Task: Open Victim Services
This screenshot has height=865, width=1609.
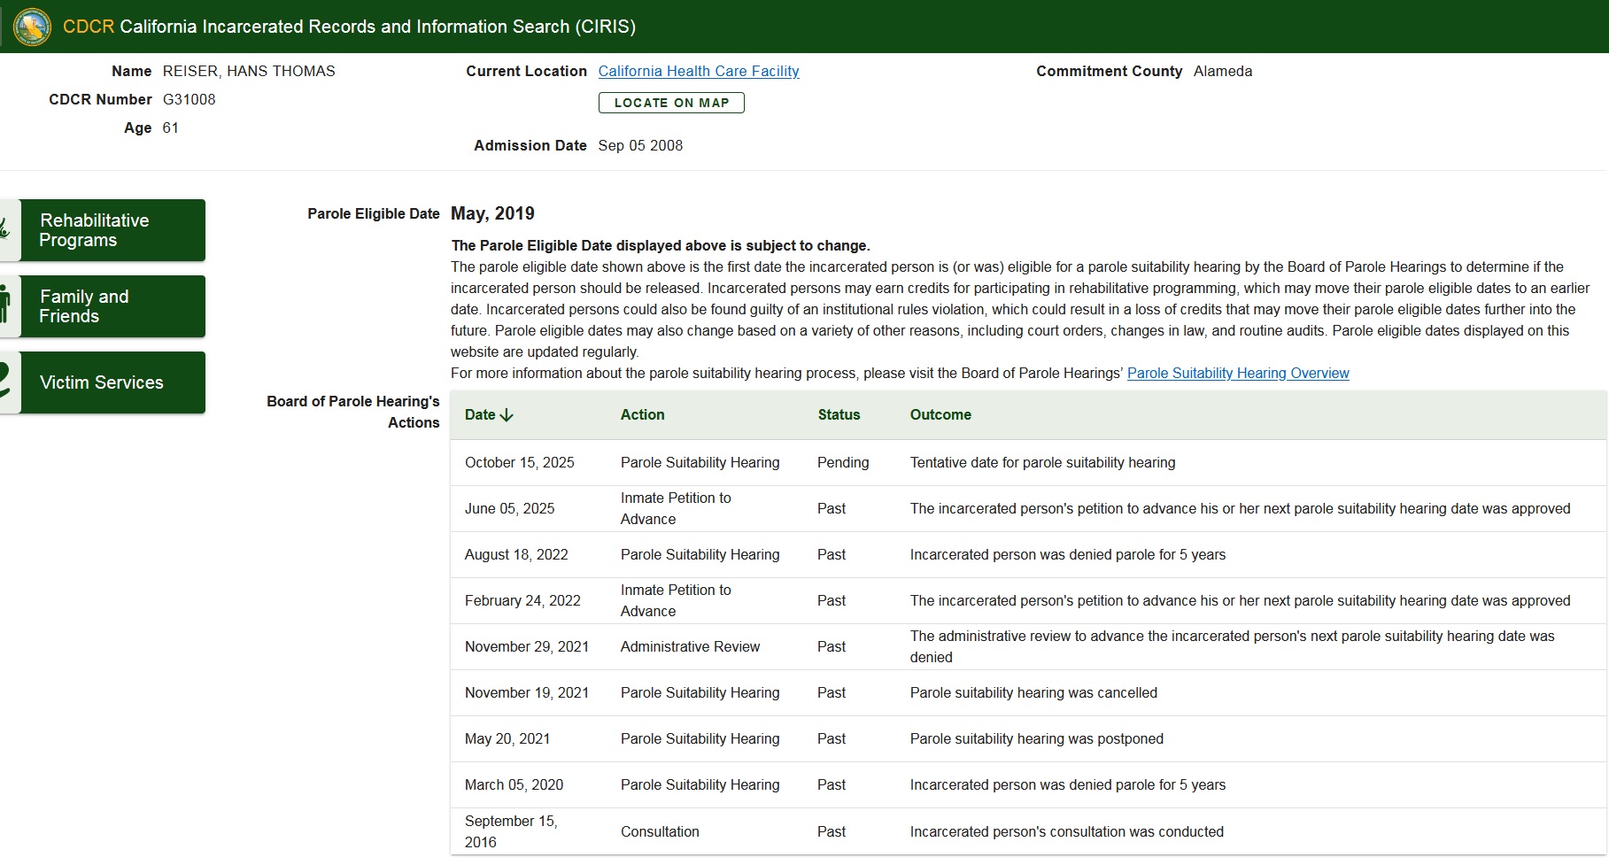Action: point(112,382)
